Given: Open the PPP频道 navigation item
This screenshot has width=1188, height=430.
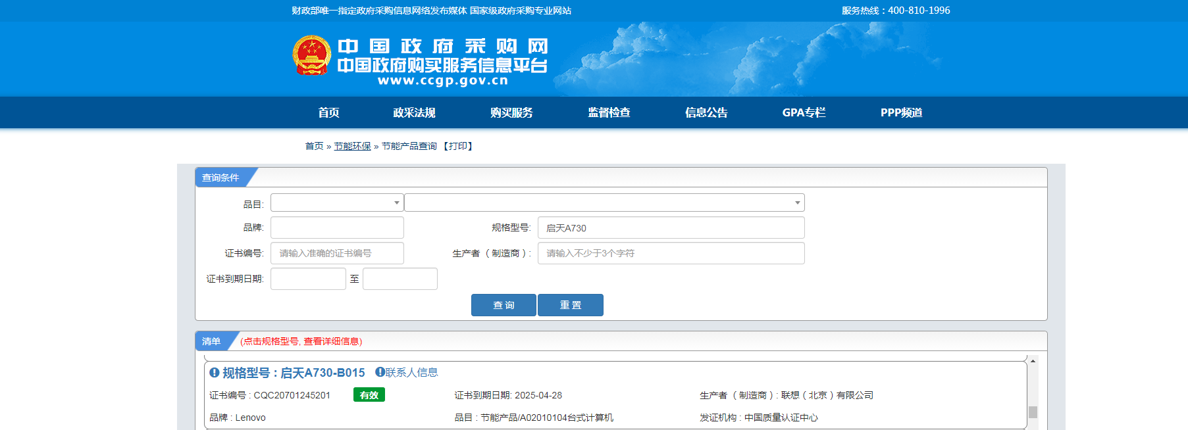Looking at the screenshot, I should (901, 112).
